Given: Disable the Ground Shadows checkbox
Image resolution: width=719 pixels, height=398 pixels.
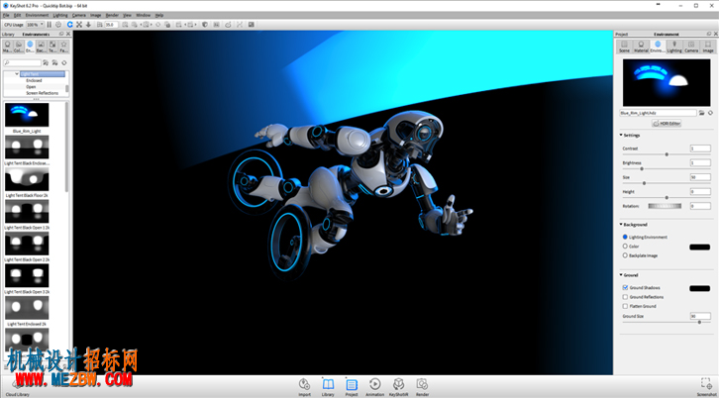Looking at the screenshot, I should [x=625, y=287].
